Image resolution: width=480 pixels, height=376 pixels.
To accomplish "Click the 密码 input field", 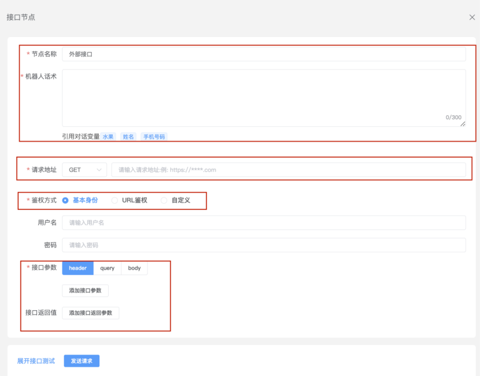I will point(263,245).
